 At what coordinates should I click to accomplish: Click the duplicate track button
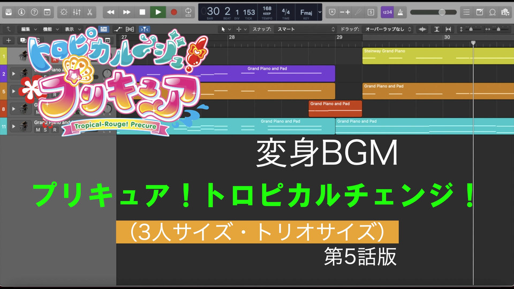coord(23,40)
